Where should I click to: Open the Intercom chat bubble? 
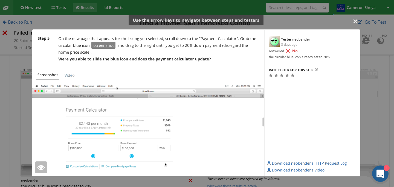click(380, 174)
